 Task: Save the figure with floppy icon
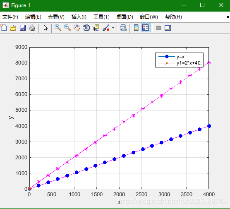[23, 28]
